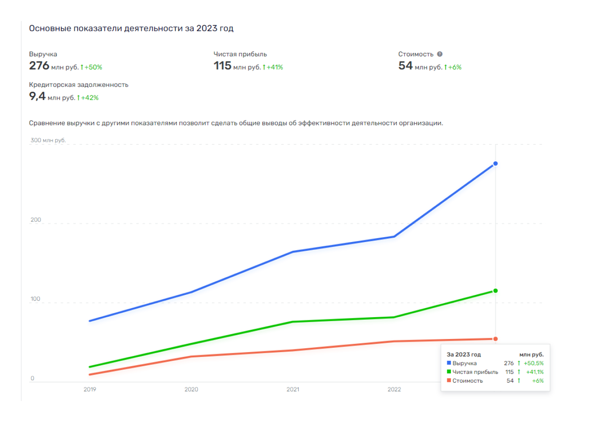The width and height of the screenshot is (594, 422).
Task: Click the 2021 x-axis label
Action: [x=293, y=389]
